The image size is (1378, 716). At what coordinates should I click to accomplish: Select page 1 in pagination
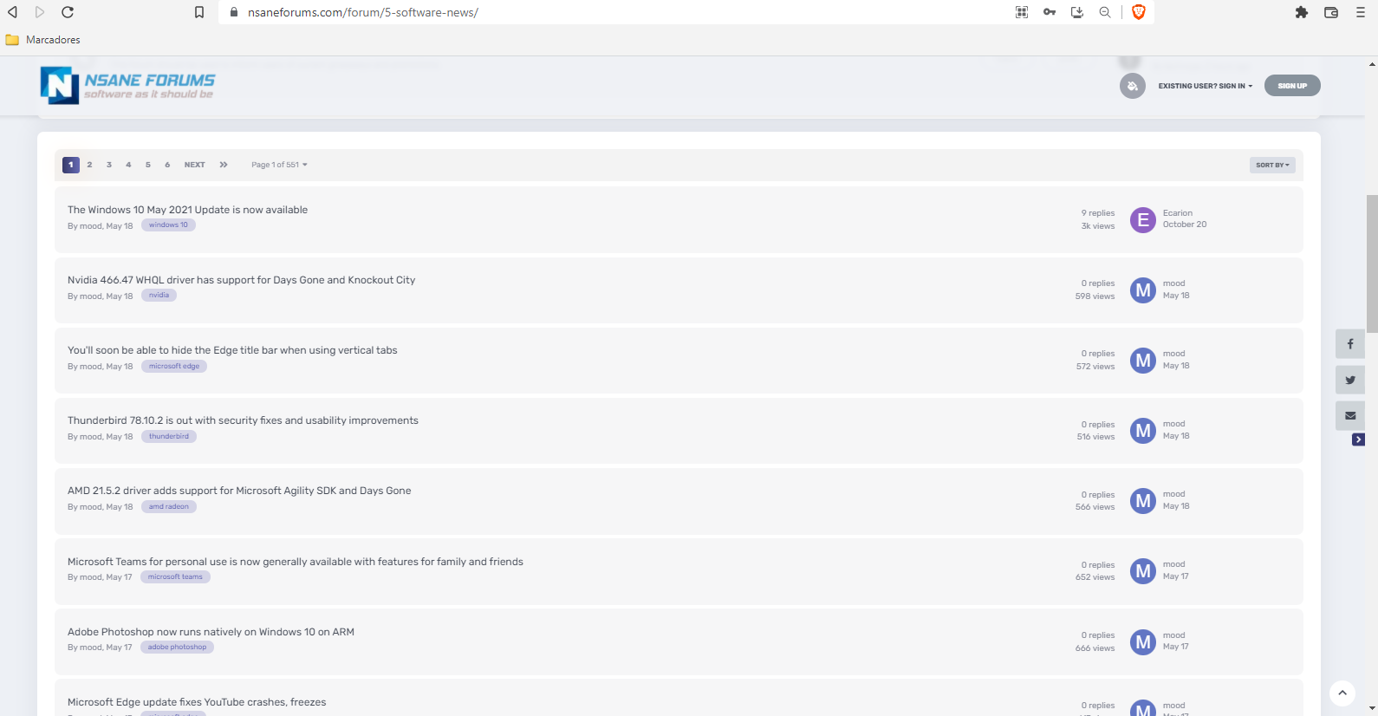click(71, 165)
